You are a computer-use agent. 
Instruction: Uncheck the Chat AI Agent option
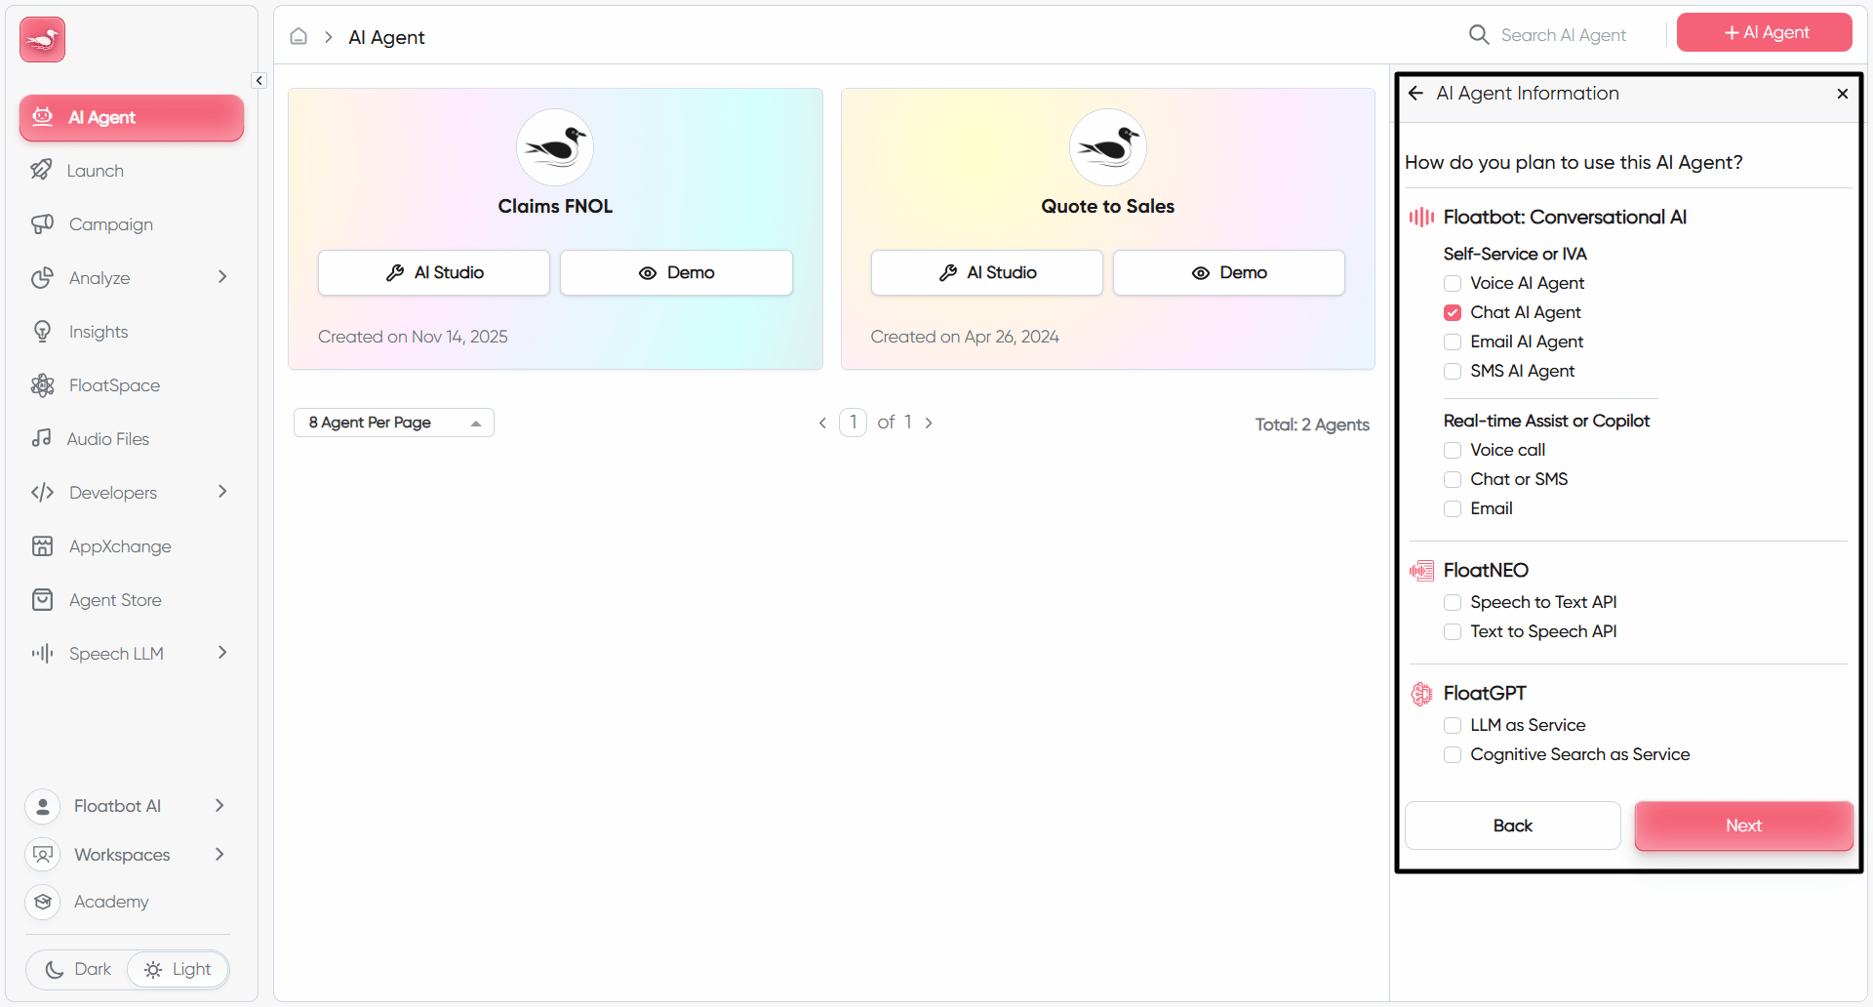(1453, 312)
